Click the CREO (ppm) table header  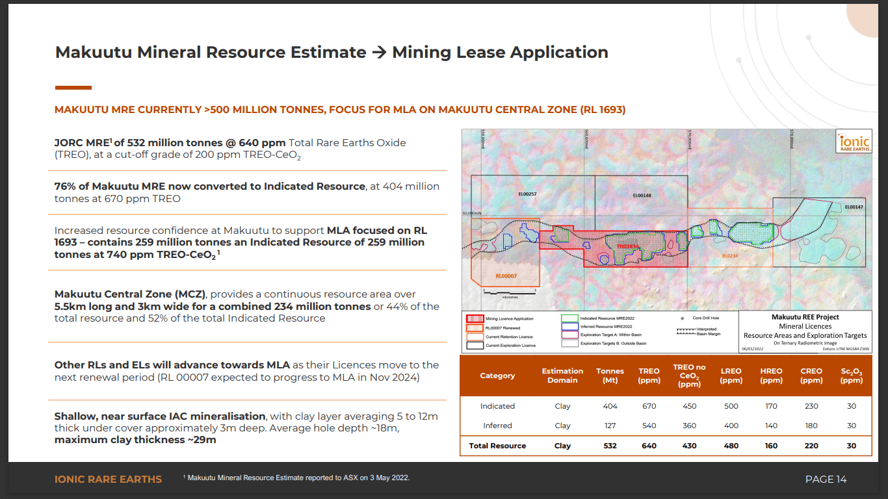tap(811, 376)
